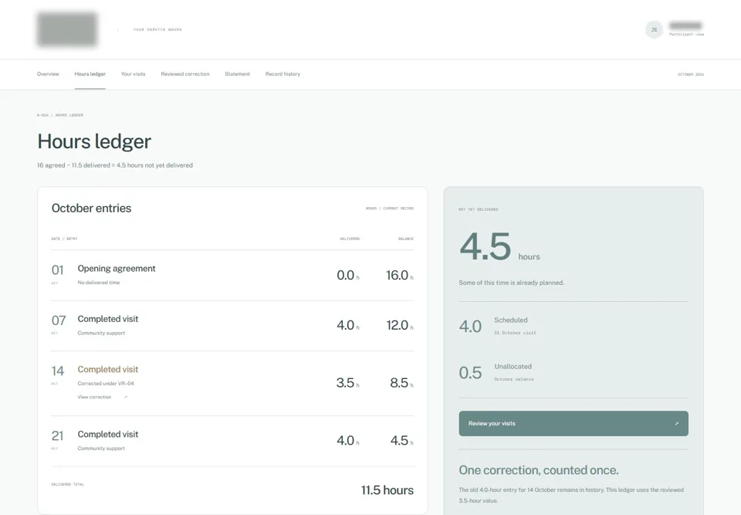
Task: Click the '31 October visit' caption
Action: click(515, 333)
